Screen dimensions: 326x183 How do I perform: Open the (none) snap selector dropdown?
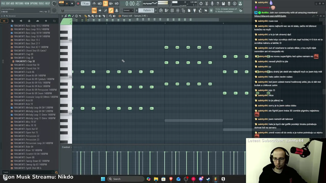[x=128, y=10]
